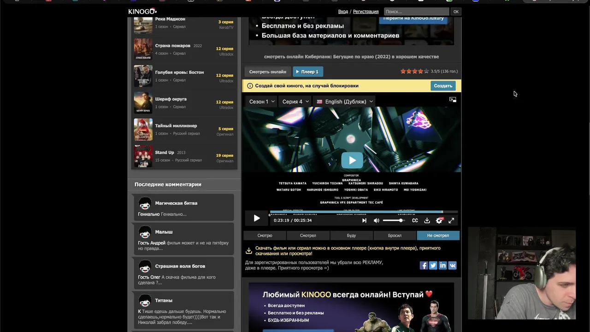The width and height of the screenshot is (590, 332).
Task: Click the 3.5/5 (136 гол.) rating text
Action: pos(444,71)
